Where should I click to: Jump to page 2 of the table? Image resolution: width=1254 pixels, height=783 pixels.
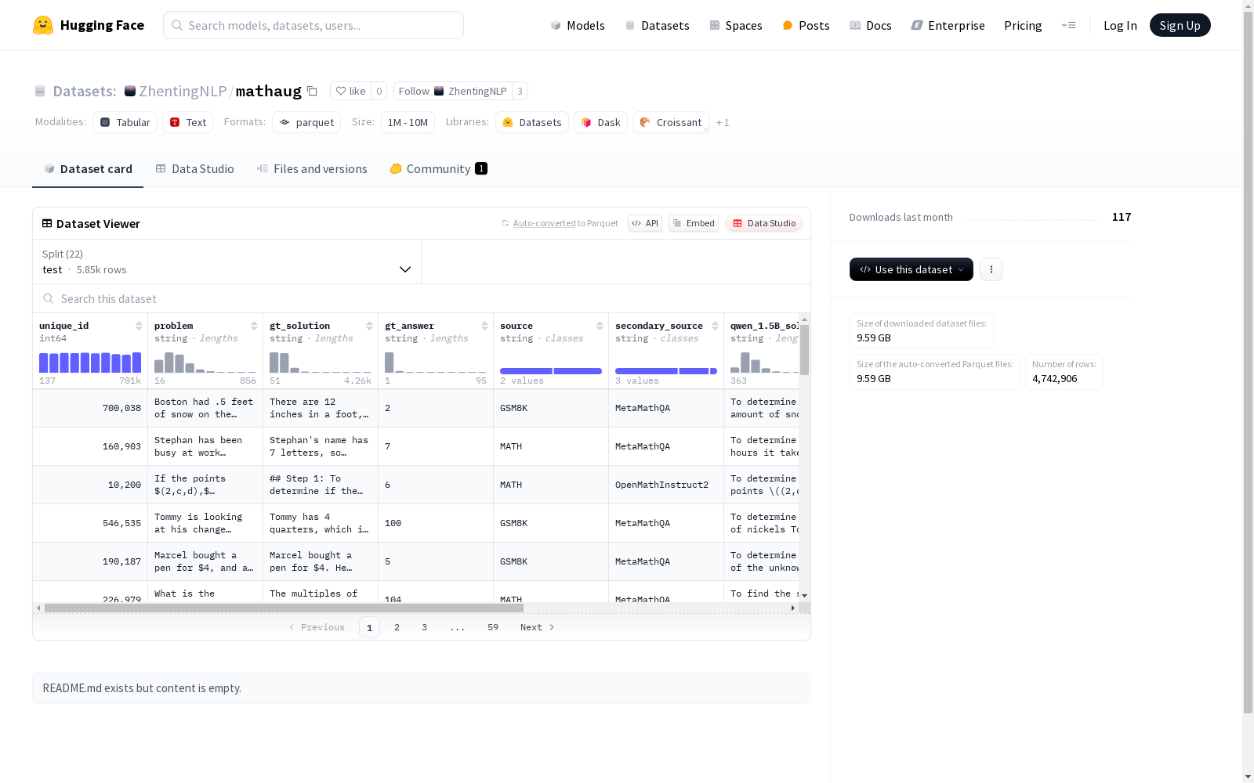click(397, 627)
